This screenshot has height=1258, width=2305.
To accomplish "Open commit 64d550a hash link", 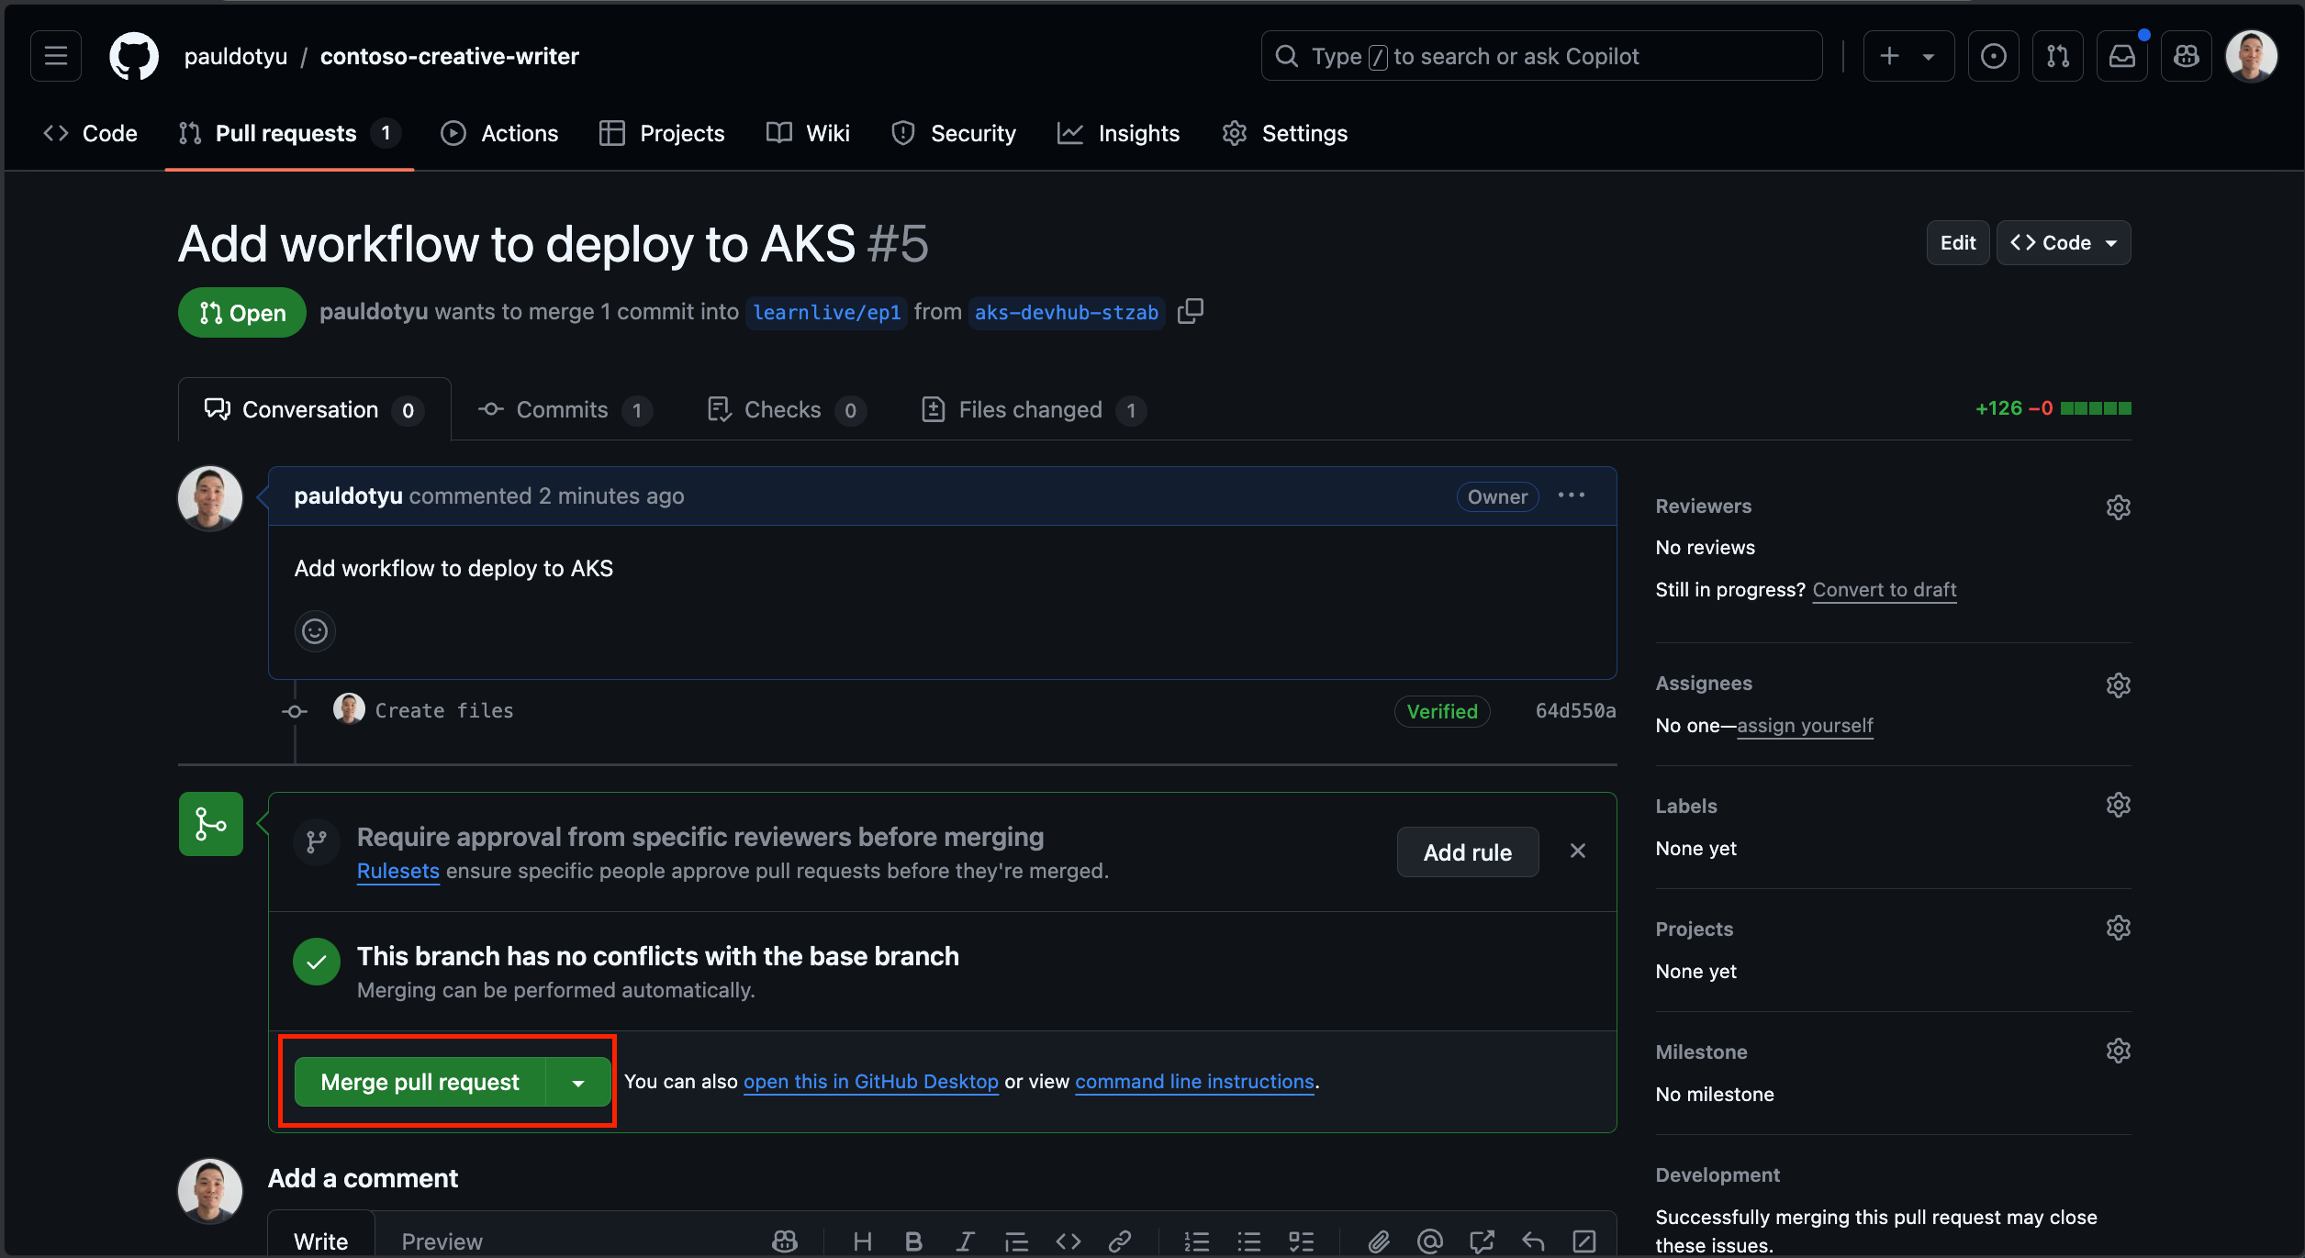I will [1575, 711].
